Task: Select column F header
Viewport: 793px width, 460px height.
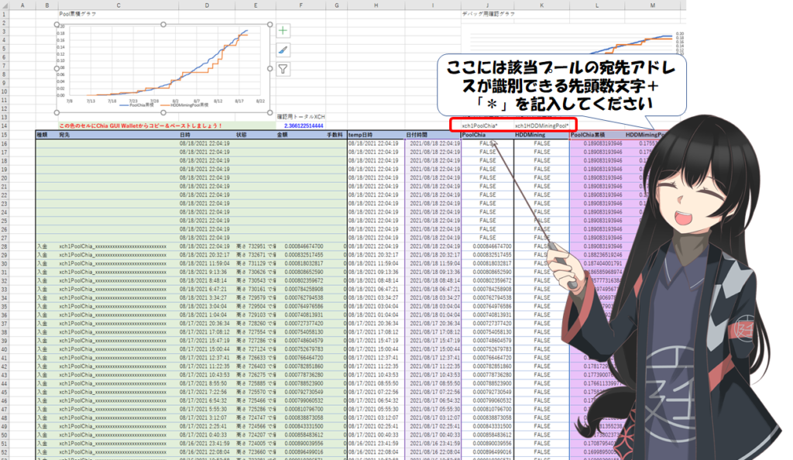Action: (300, 5)
